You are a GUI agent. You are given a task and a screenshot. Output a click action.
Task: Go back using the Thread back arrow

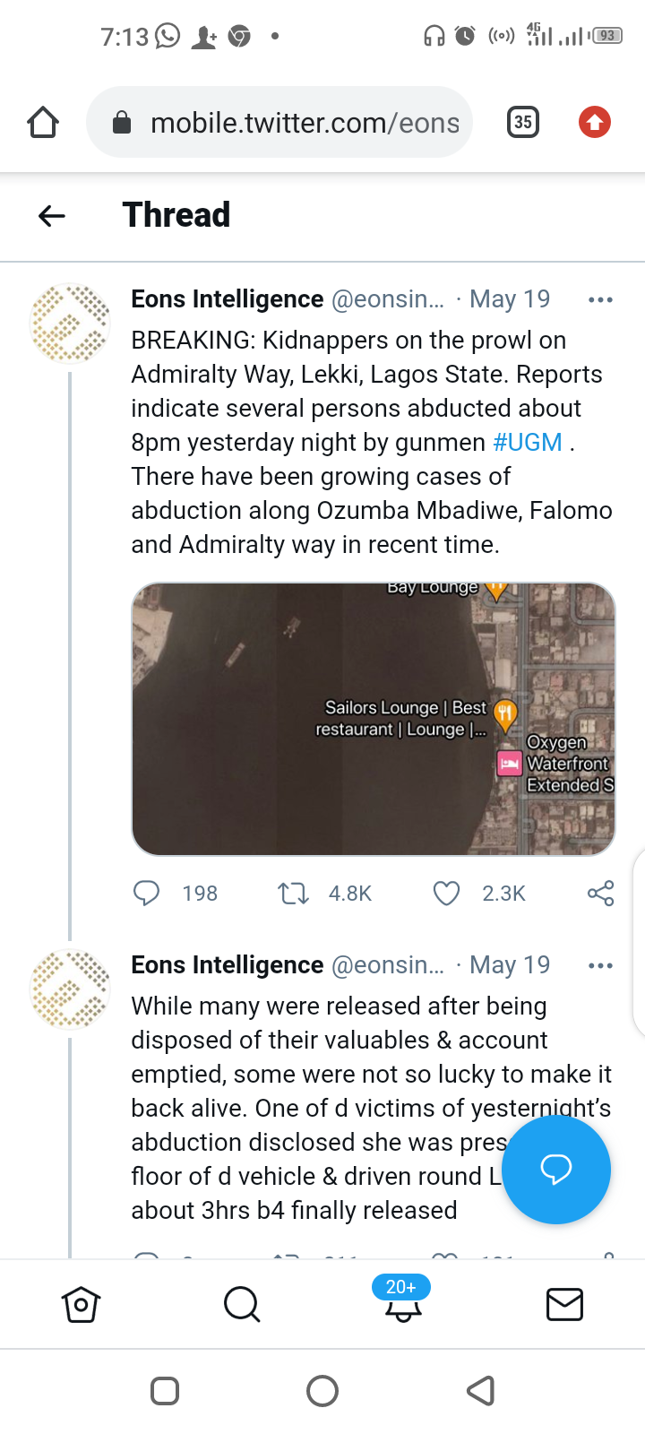(52, 215)
